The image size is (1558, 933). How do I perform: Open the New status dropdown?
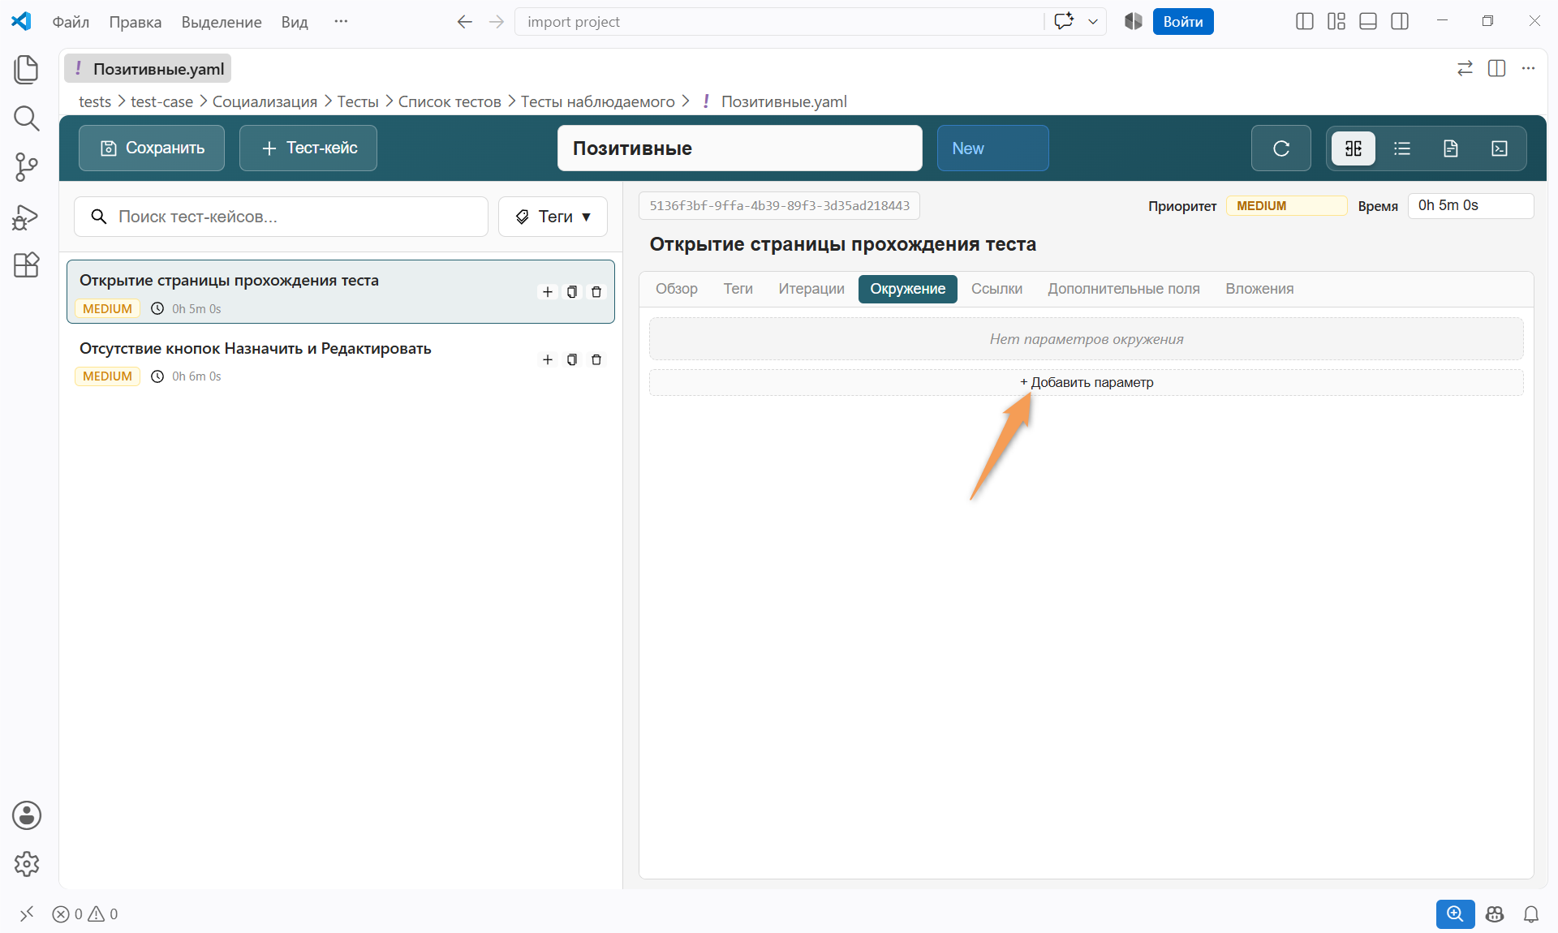(992, 148)
